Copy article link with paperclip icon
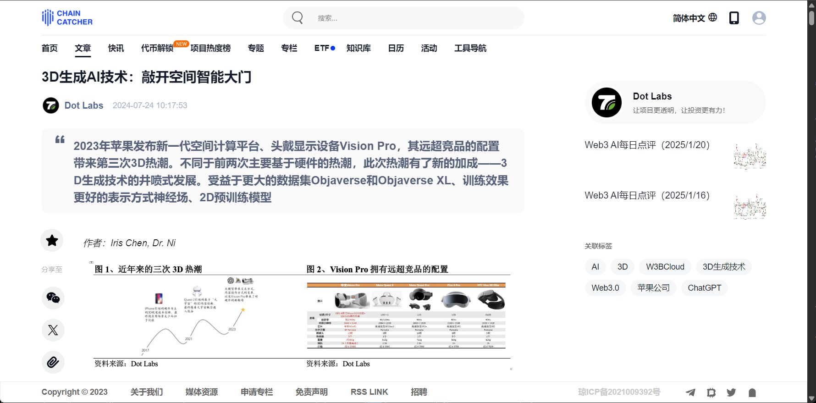The image size is (816, 403). coord(53,362)
